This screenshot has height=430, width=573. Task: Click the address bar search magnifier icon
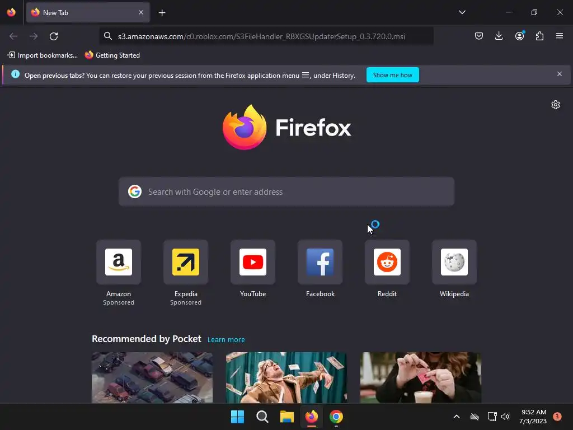pos(108,36)
